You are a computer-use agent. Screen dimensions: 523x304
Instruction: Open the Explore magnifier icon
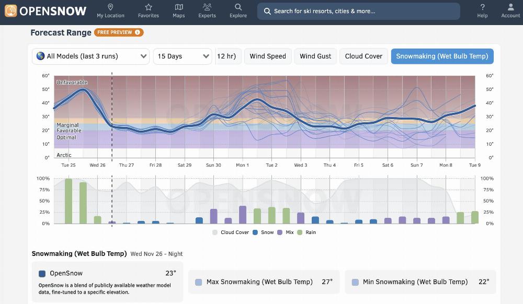click(238, 7)
